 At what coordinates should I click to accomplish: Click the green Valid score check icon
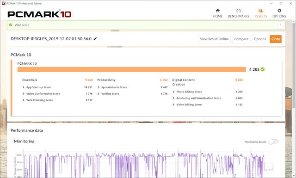tap(11, 25)
